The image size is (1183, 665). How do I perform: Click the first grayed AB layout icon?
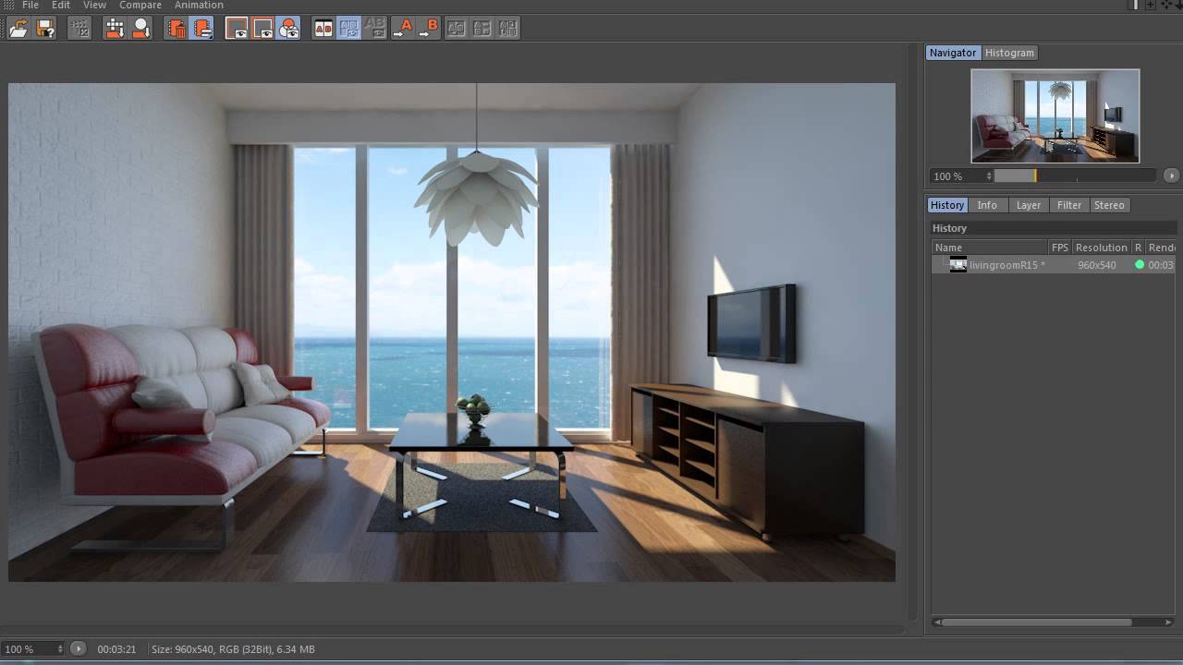[456, 29]
